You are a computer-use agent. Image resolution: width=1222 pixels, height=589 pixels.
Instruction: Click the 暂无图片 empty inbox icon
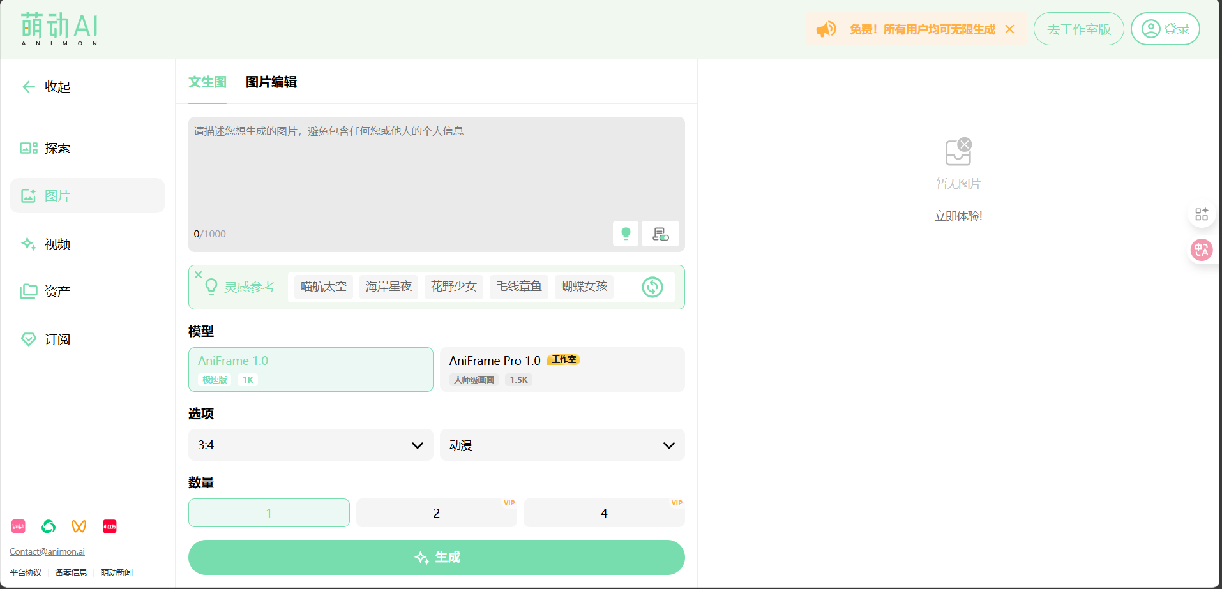tap(958, 152)
